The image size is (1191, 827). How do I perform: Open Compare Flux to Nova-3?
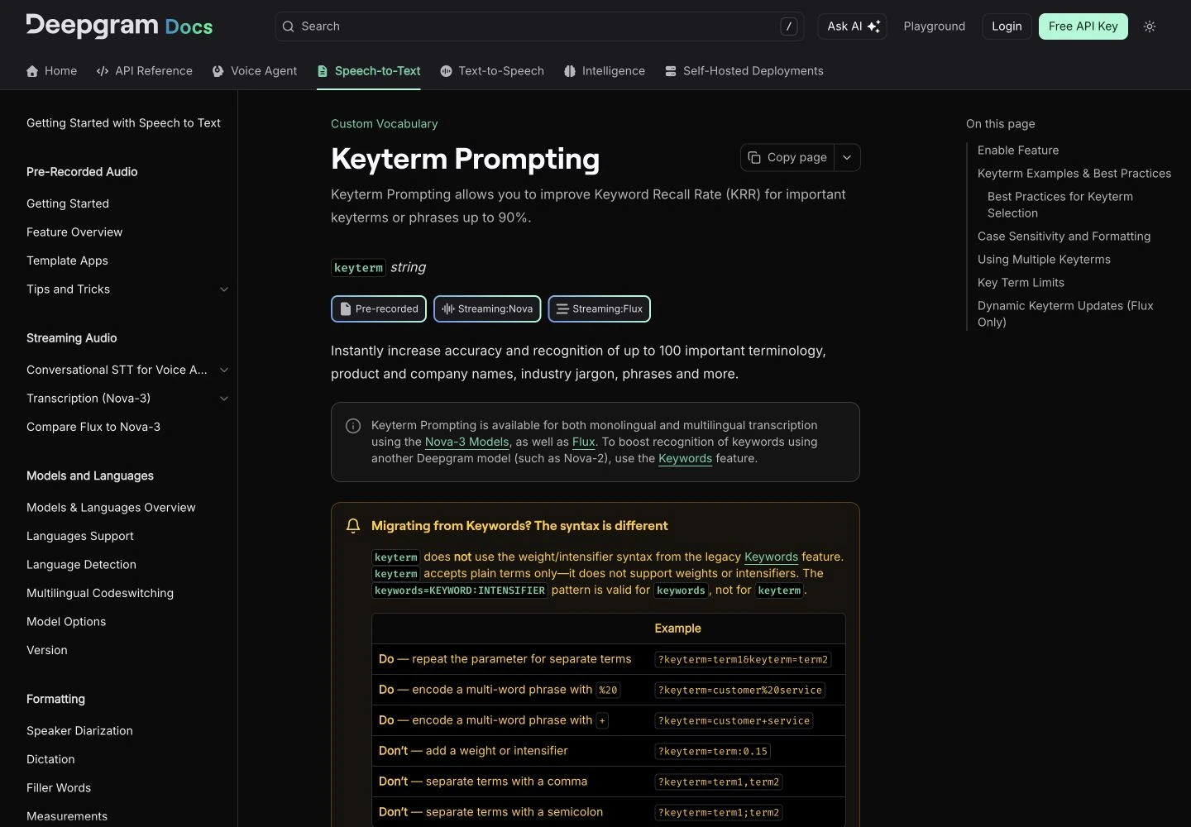click(x=93, y=427)
